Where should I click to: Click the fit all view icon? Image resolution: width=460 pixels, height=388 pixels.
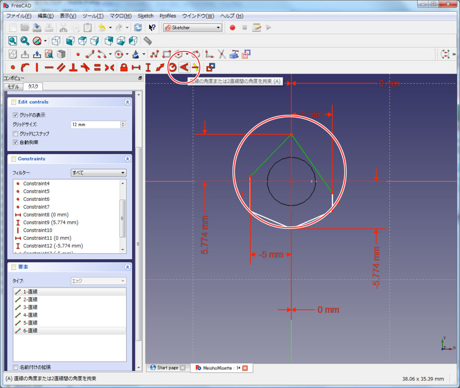tap(13, 41)
